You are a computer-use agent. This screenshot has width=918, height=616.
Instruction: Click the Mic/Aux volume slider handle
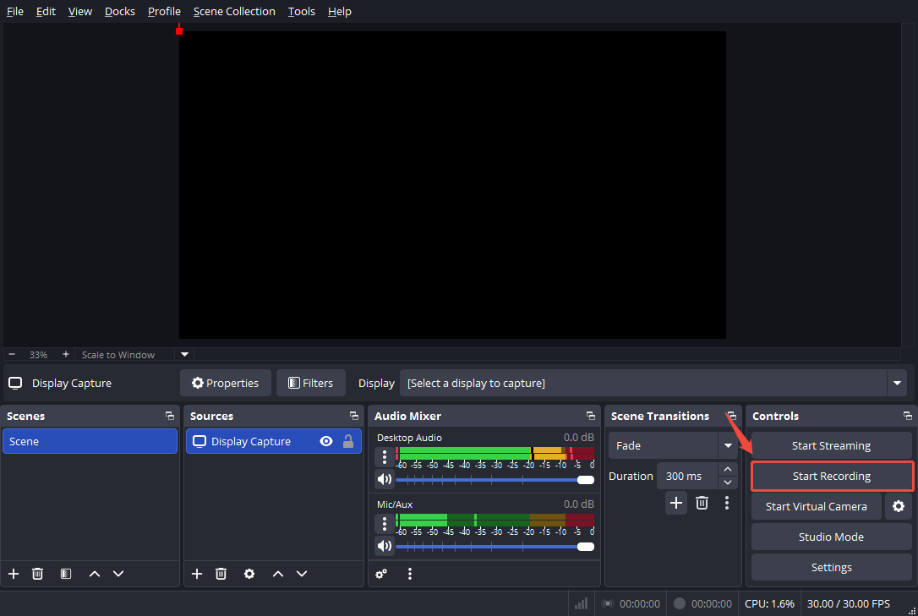click(x=587, y=546)
